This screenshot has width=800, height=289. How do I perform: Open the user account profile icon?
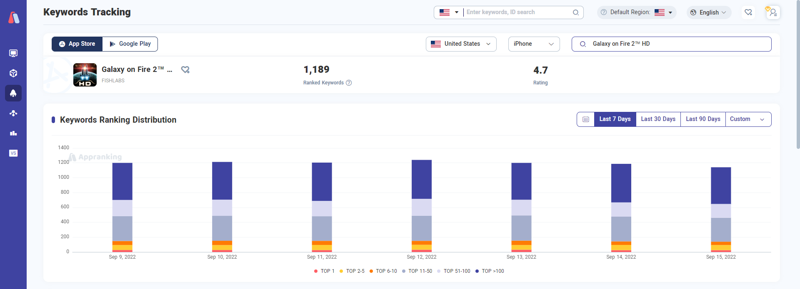pyautogui.click(x=773, y=12)
